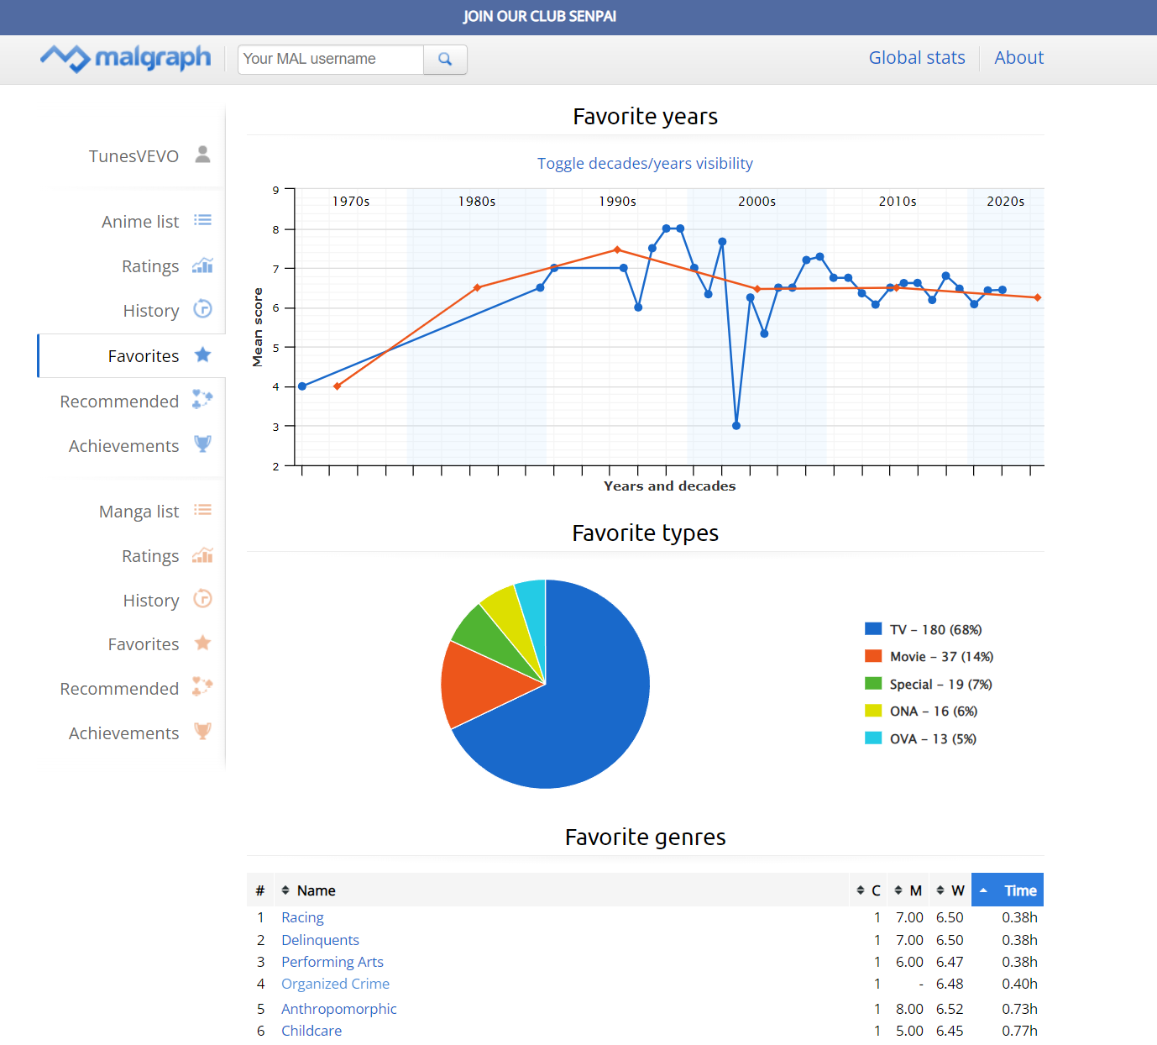
Task: Click the anime Ratings bar chart icon
Action: pyautogui.click(x=202, y=265)
